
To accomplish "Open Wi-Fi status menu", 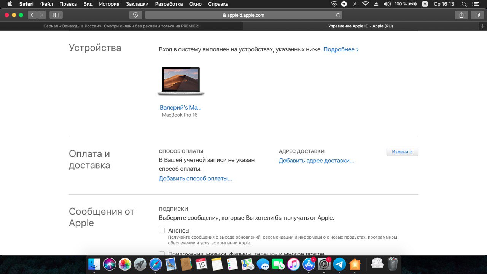I will [x=366, y=4].
